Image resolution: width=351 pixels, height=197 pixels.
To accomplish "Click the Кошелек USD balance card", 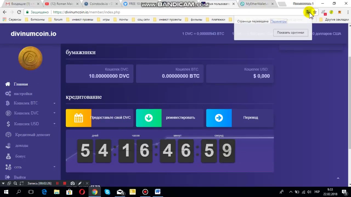I will point(240,73).
